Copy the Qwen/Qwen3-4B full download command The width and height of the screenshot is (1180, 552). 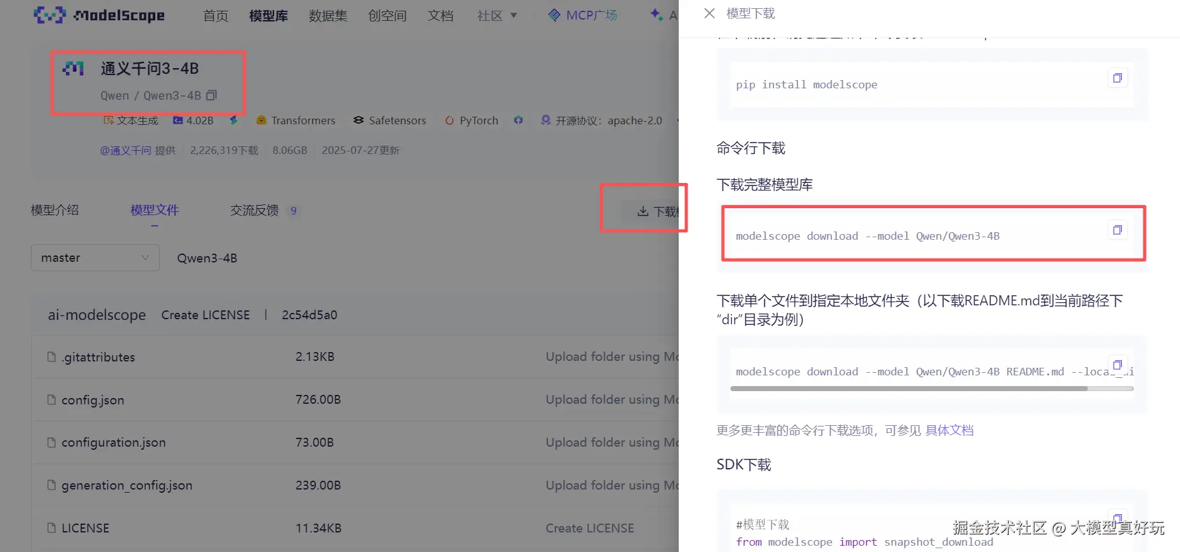click(1117, 230)
